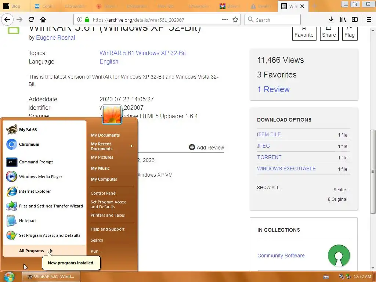Viewport: 376px width, 282px height.
Task: Switch to the Blog browser tab
Action: coord(15,6)
